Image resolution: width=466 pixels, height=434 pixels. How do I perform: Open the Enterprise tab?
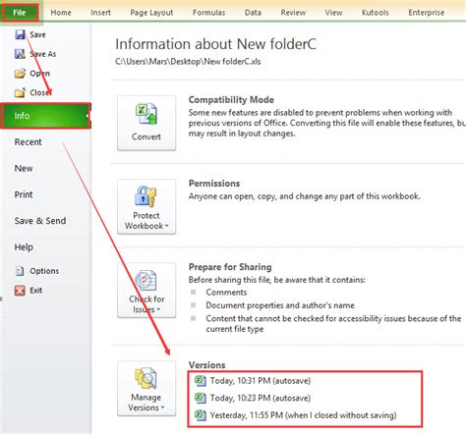point(427,13)
